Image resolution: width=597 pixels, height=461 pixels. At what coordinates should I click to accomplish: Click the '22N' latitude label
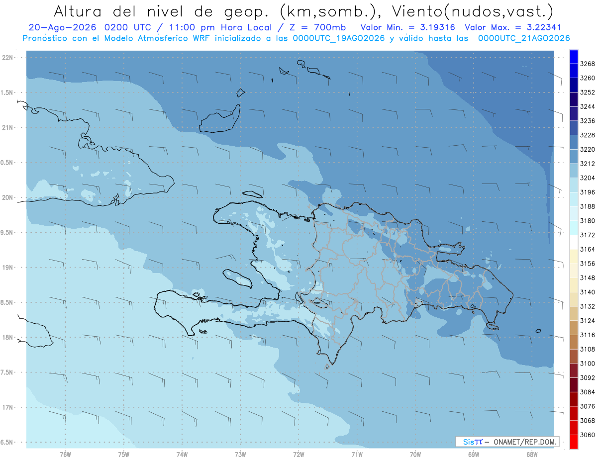click(x=8, y=58)
